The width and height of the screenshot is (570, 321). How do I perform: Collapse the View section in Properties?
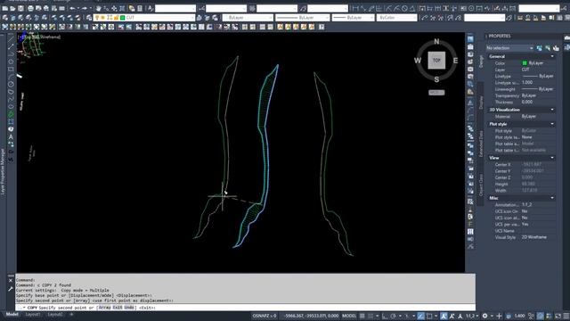[552, 158]
